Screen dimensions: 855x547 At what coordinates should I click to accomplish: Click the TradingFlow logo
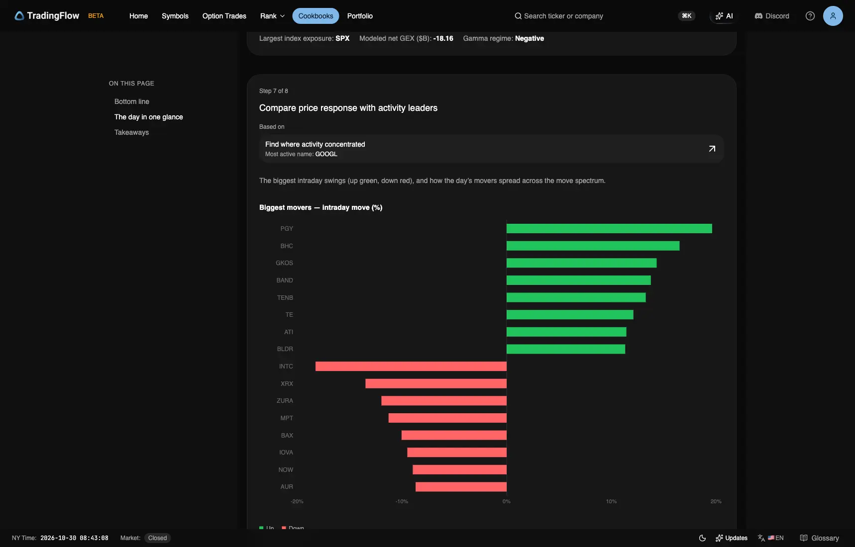[47, 16]
